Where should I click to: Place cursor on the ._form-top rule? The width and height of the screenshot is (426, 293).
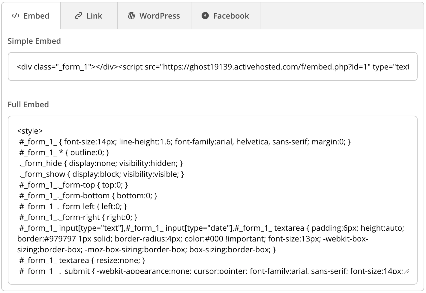pyautogui.click(x=73, y=185)
